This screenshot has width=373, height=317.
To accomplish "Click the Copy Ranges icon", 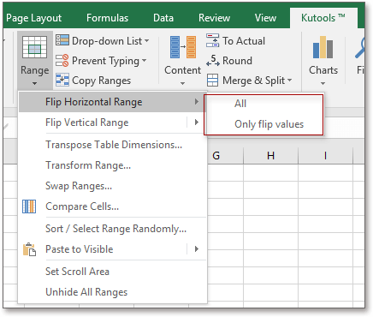I will [x=62, y=81].
